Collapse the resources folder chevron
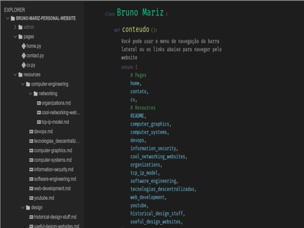The height and width of the screenshot is (228, 304). tap(15, 75)
